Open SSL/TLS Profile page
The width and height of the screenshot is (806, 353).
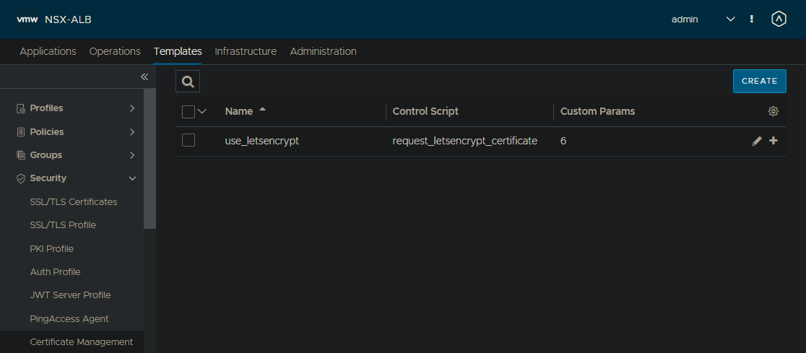tap(63, 225)
